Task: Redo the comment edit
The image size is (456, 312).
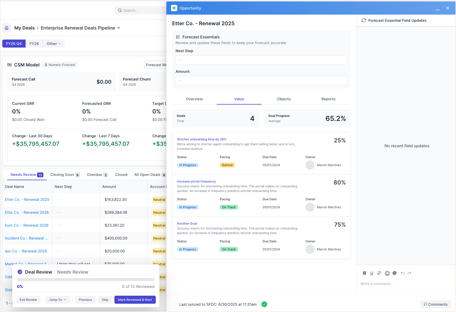Action: point(409,273)
